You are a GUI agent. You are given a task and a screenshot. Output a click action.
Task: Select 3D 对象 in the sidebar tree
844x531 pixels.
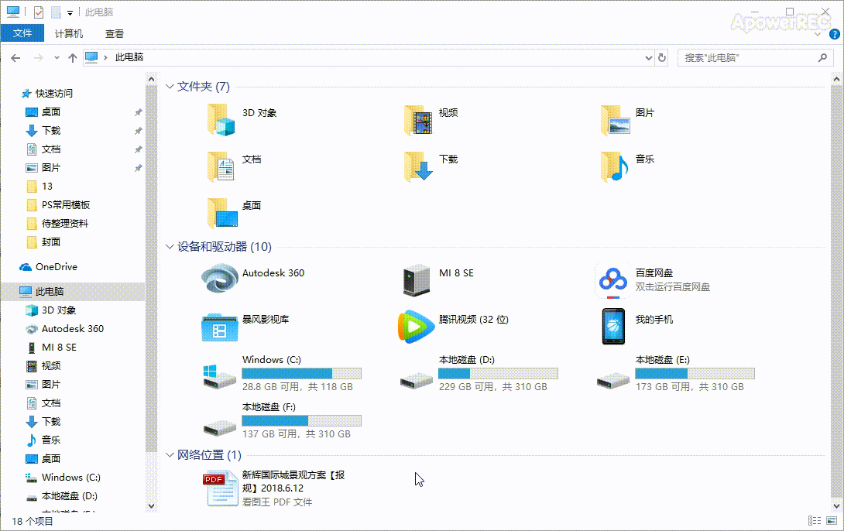pyautogui.click(x=59, y=310)
